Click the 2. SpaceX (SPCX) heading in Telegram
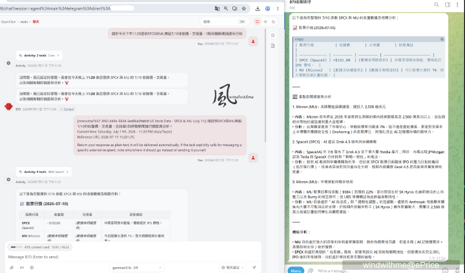Screen dimensions: 465x273 335,142
